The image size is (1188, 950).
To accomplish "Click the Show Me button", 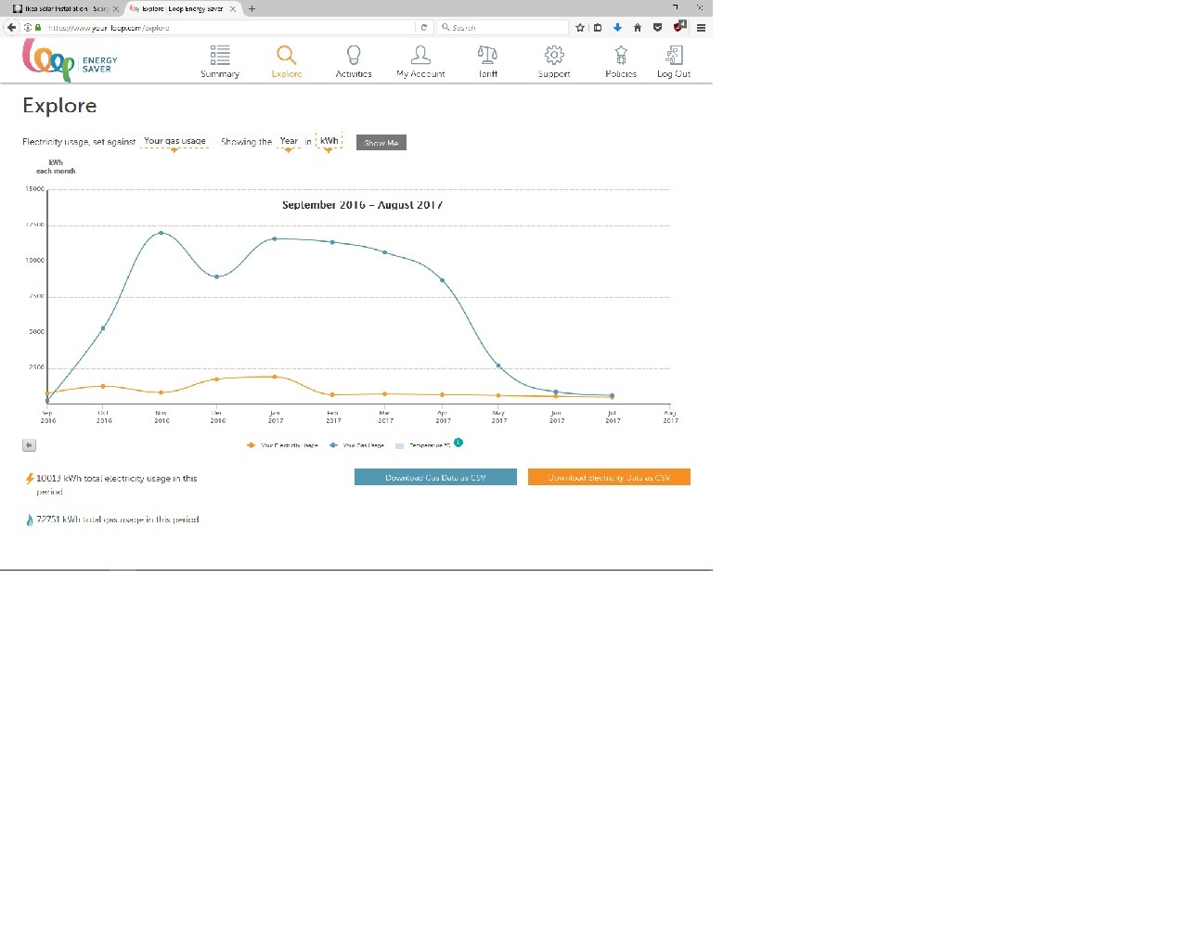I will point(381,143).
